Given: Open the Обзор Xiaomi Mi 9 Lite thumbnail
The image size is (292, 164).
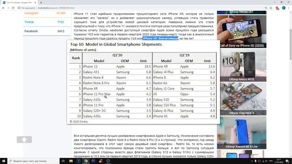Looking at the screenshot, I should point(241,133).
